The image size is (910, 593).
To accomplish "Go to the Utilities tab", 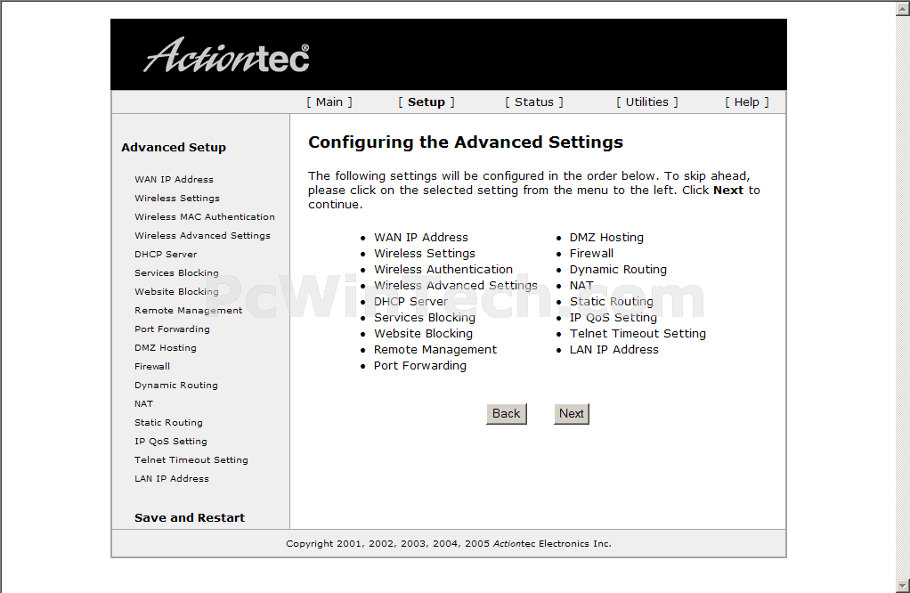I will [x=647, y=102].
